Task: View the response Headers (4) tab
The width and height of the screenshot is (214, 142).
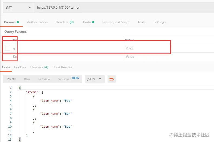Action: point(39,67)
